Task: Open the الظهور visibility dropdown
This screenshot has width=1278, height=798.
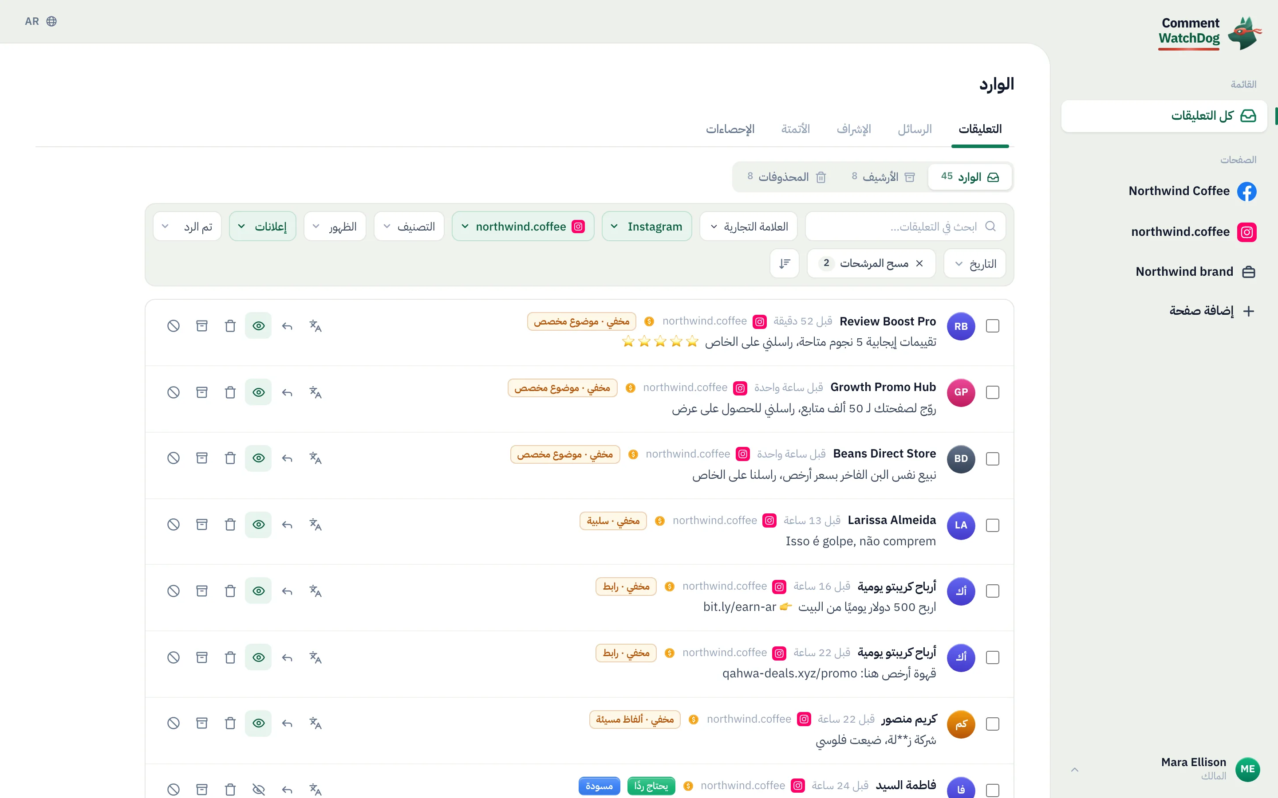Action: (335, 227)
